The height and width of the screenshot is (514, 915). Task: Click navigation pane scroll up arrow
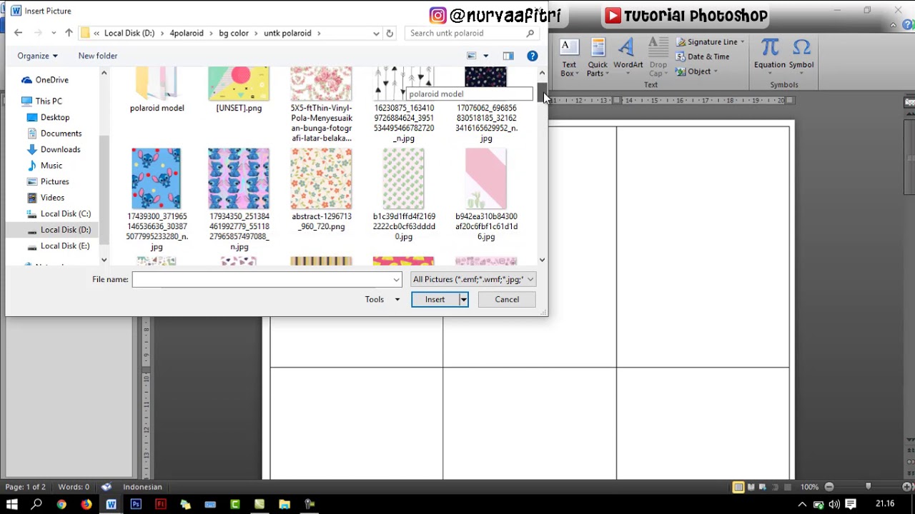104,73
